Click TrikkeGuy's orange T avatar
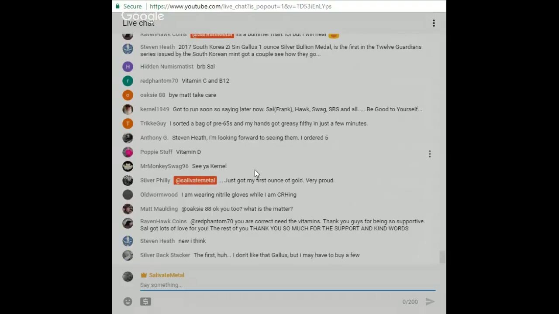This screenshot has width=559, height=314. pyautogui.click(x=128, y=123)
